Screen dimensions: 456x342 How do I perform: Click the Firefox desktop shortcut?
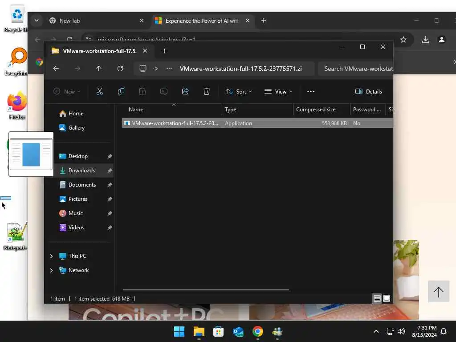pyautogui.click(x=17, y=106)
